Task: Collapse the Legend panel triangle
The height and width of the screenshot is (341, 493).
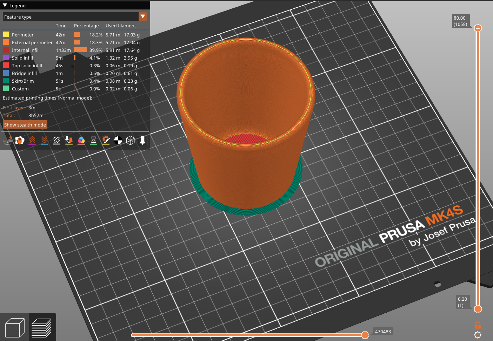Action: point(5,6)
